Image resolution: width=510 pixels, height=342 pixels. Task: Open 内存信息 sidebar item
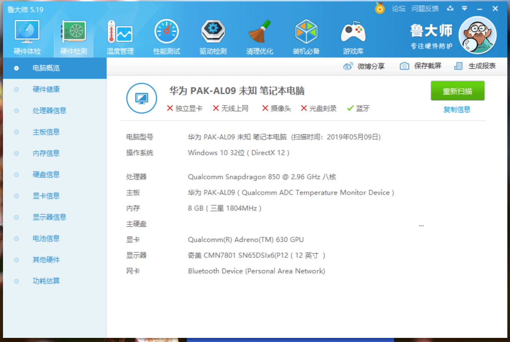[55, 153]
